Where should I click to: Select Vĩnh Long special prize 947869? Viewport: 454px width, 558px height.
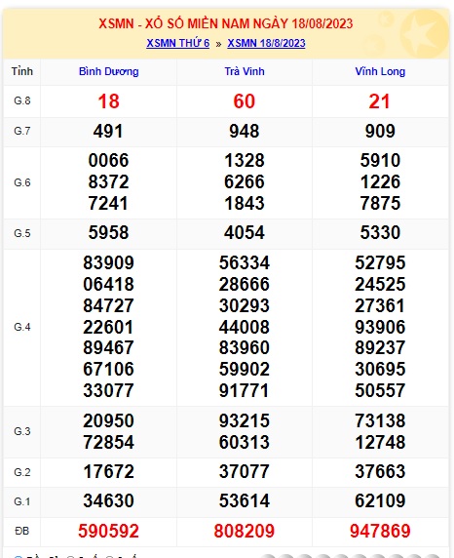(x=380, y=532)
